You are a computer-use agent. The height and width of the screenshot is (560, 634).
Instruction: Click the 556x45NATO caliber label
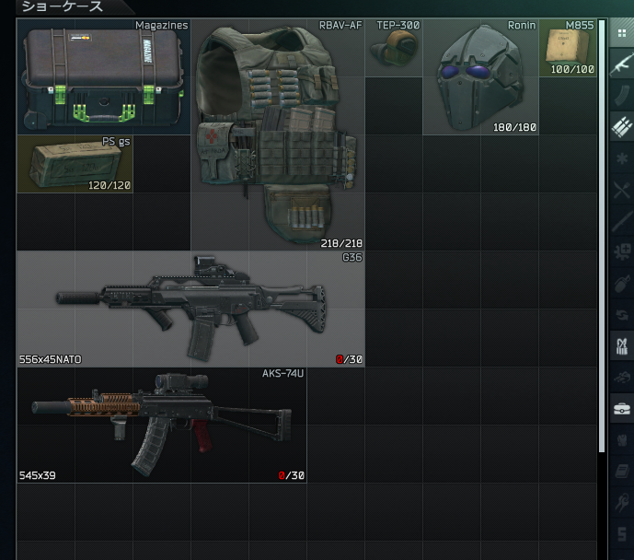pyautogui.click(x=50, y=359)
